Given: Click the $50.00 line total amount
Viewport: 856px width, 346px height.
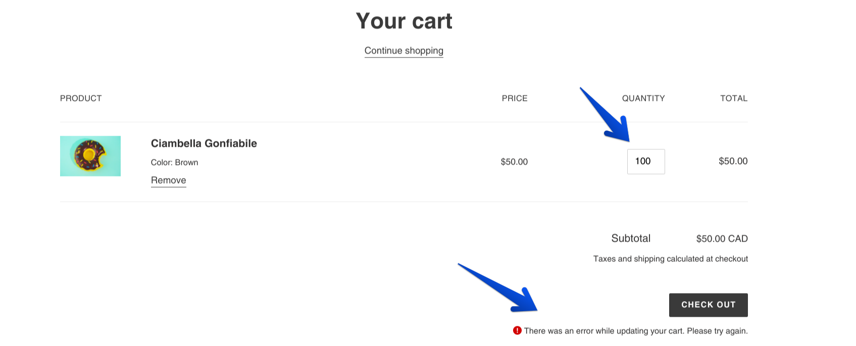Looking at the screenshot, I should click(x=733, y=161).
